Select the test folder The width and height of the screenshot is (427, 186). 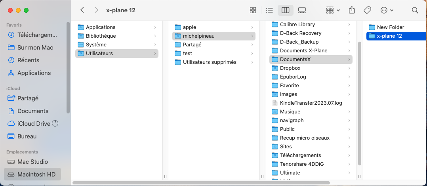tap(214, 53)
